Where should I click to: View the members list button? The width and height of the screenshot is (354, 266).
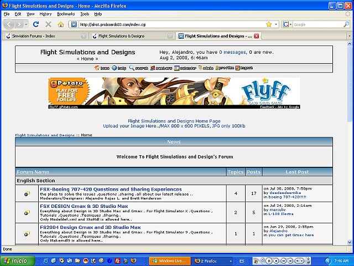pyautogui.click(x=161, y=68)
